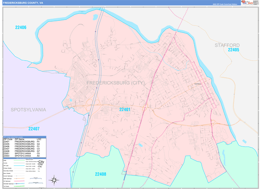Click the compass rose icon
260x189 pixels.
coord(55,179)
